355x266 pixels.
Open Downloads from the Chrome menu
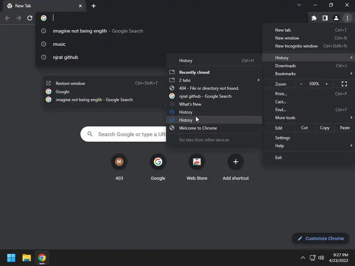point(309,66)
